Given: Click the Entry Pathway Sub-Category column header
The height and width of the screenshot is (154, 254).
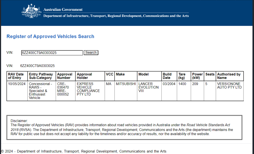Looking at the screenshot, I should [x=41, y=76].
